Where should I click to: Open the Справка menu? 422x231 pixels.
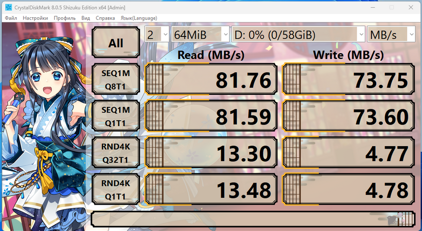pyautogui.click(x=105, y=18)
